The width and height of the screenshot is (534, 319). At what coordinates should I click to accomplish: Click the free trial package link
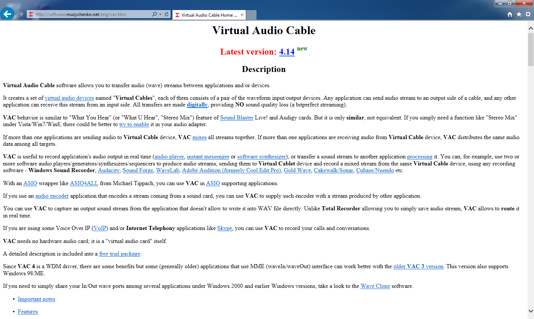click(120, 254)
